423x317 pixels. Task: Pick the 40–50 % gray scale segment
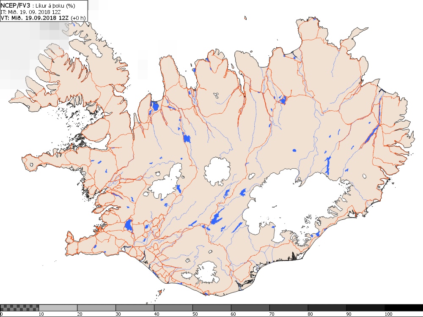click(173, 308)
